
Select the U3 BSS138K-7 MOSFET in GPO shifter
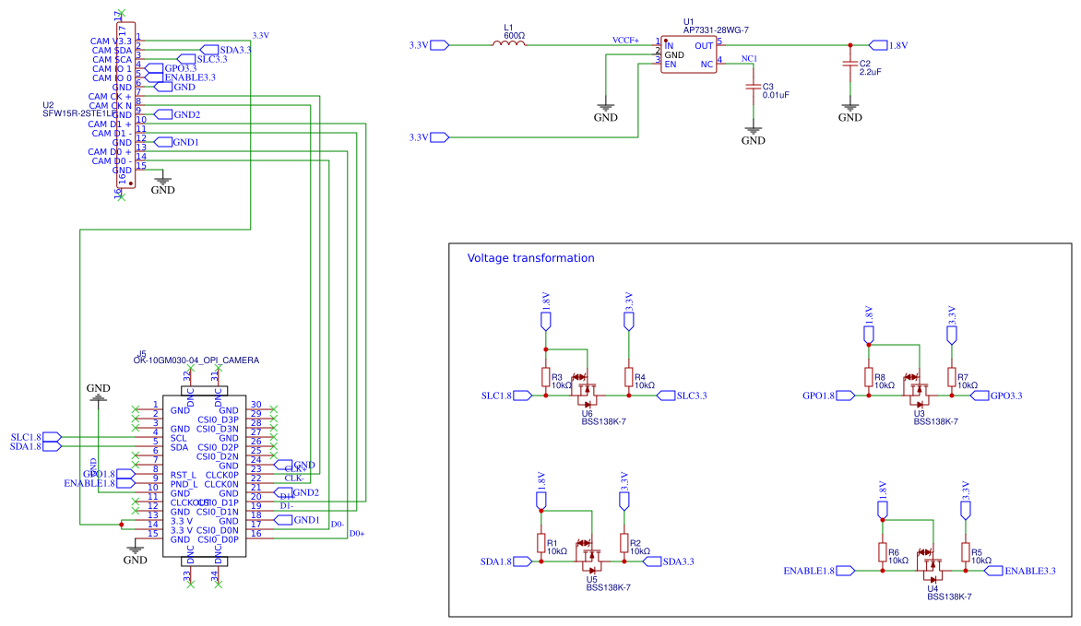[918, 392]
